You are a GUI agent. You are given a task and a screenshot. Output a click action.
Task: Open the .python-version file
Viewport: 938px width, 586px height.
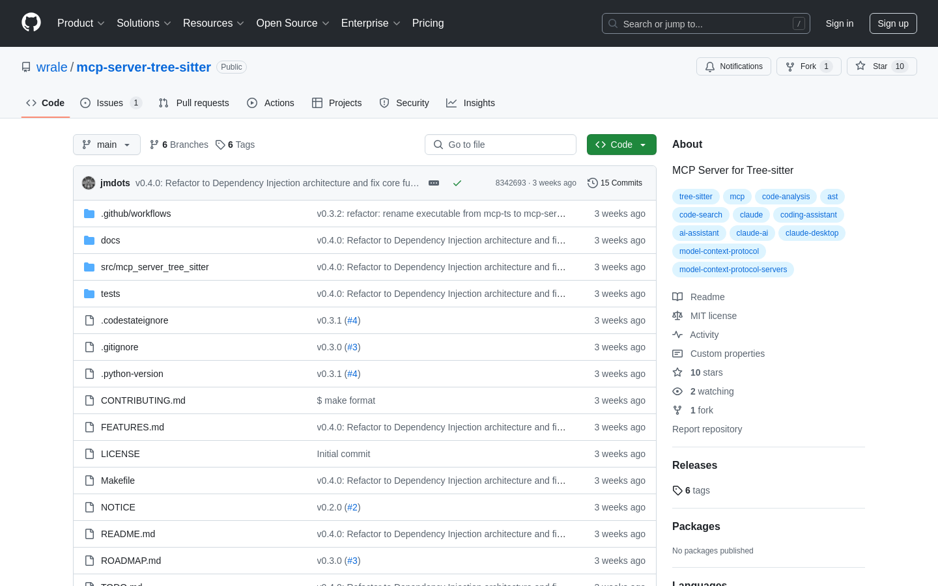pos(132,374)
